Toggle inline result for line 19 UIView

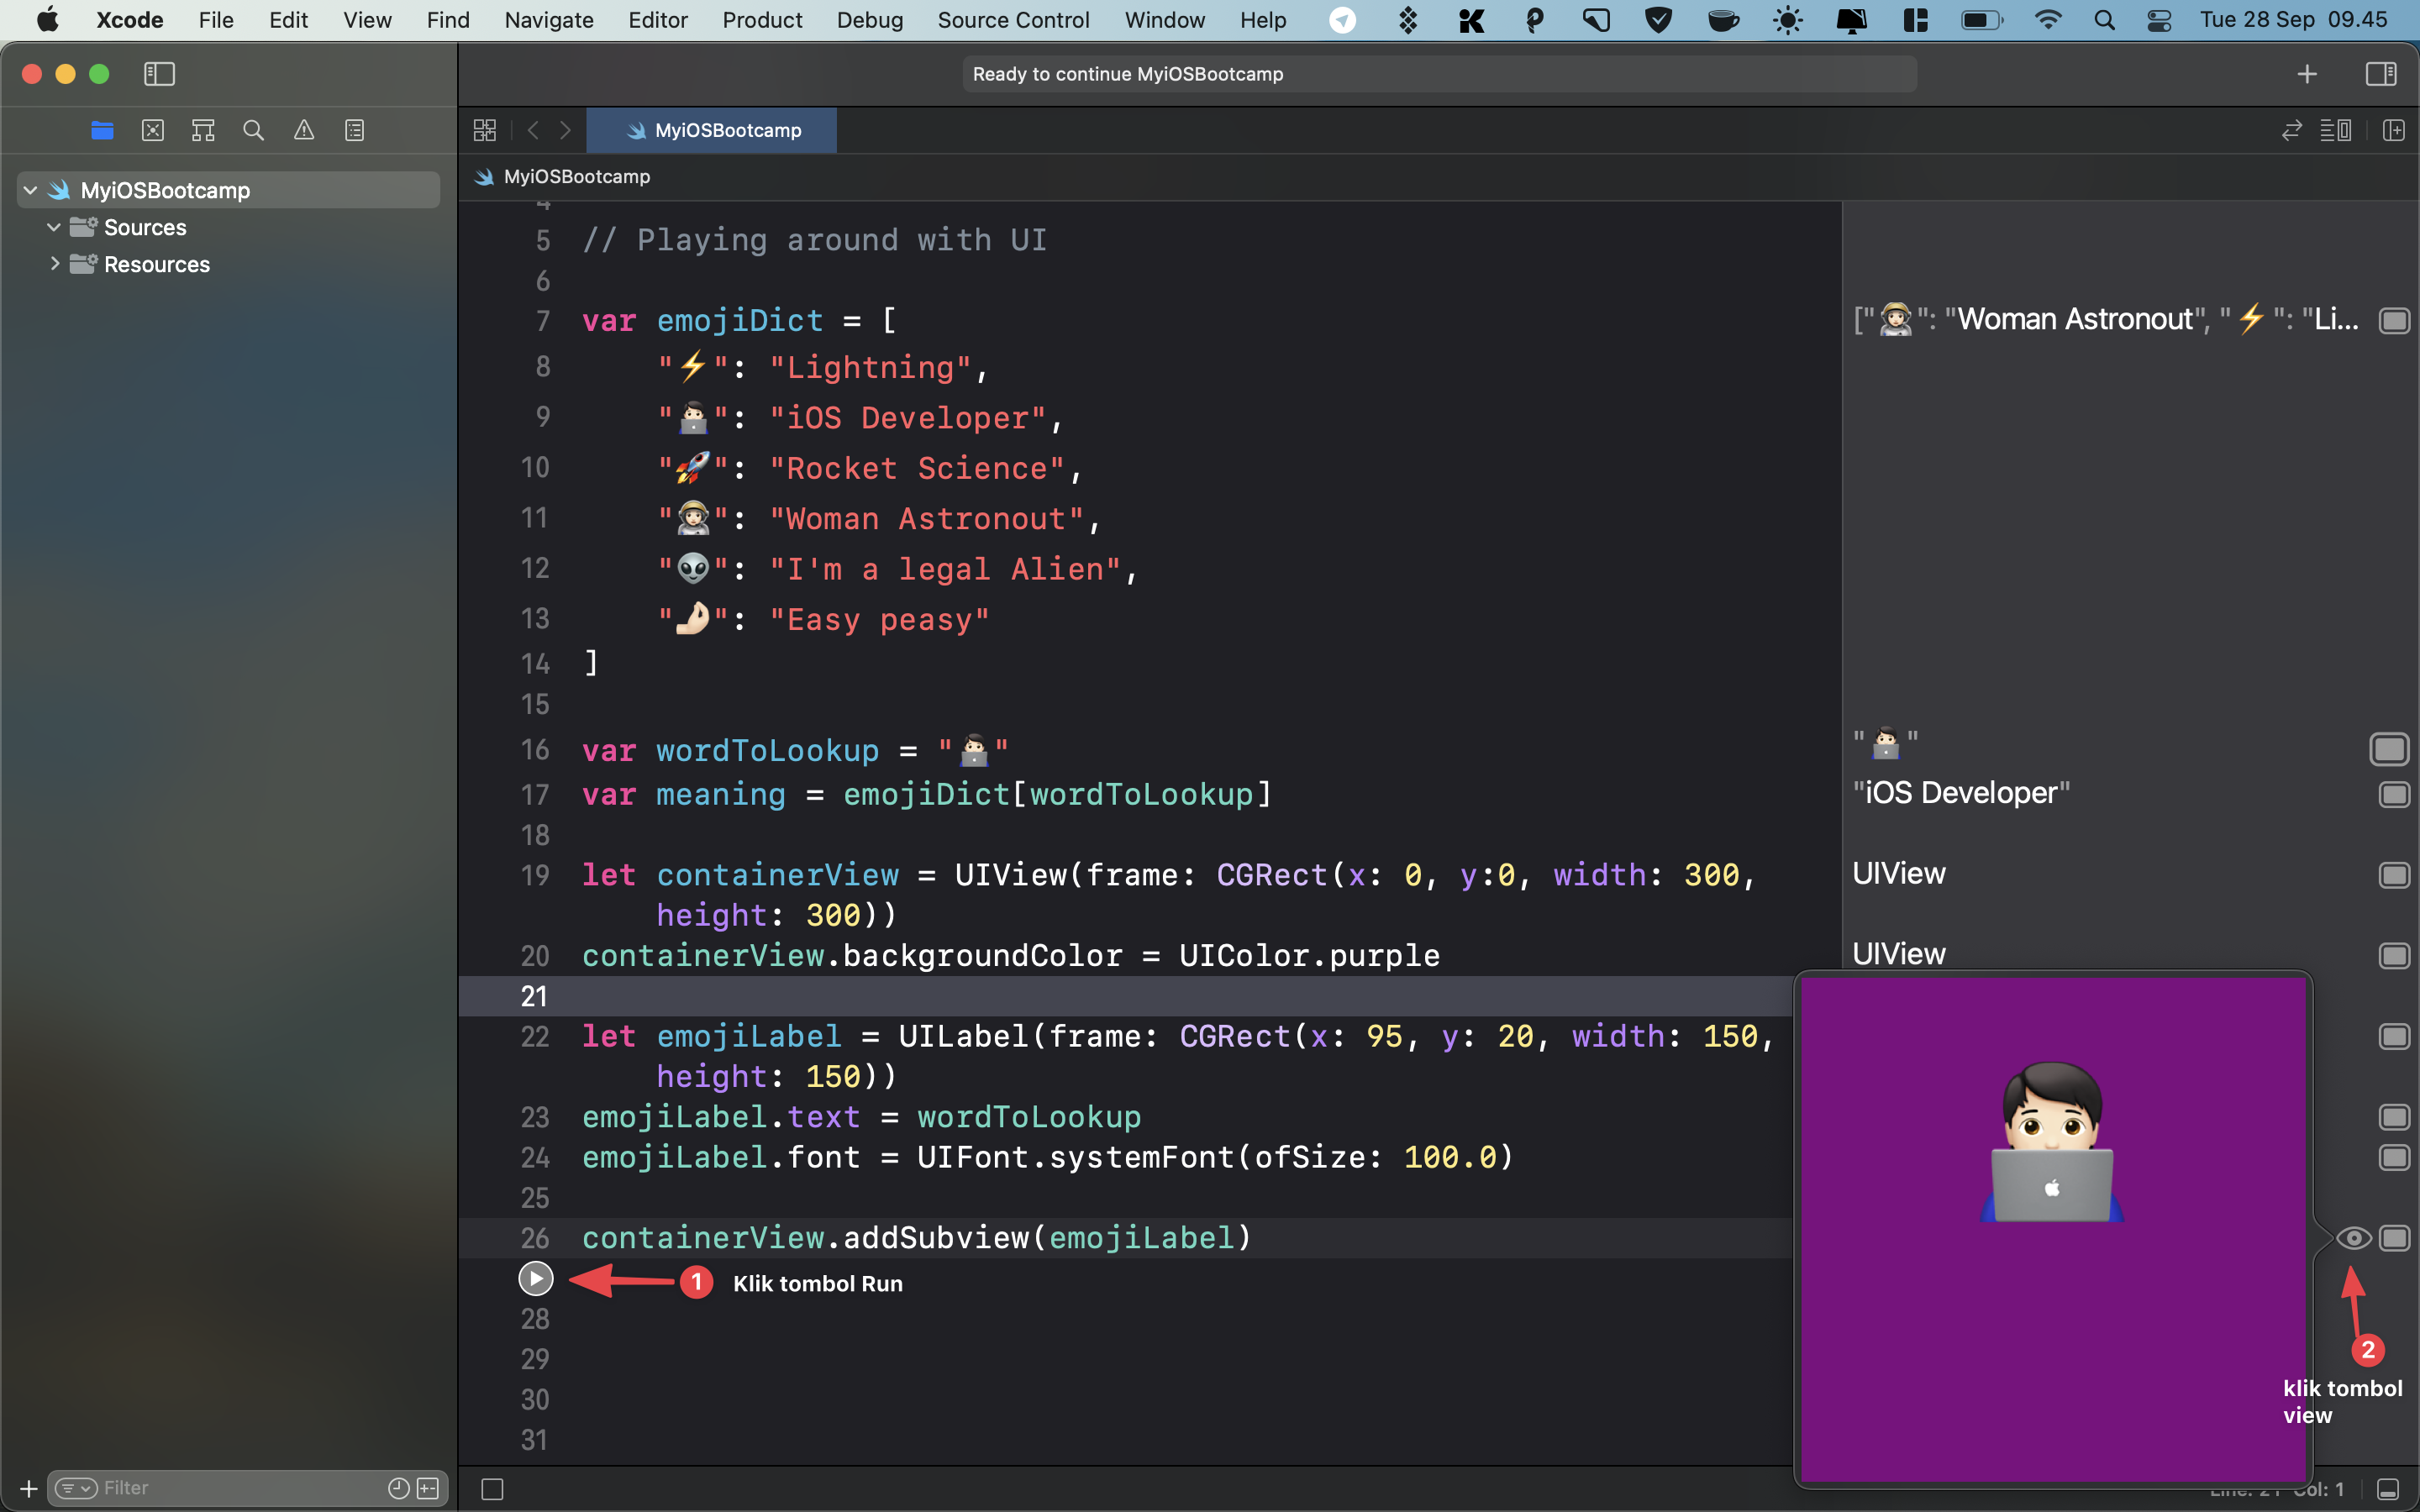click(2394, 875)
